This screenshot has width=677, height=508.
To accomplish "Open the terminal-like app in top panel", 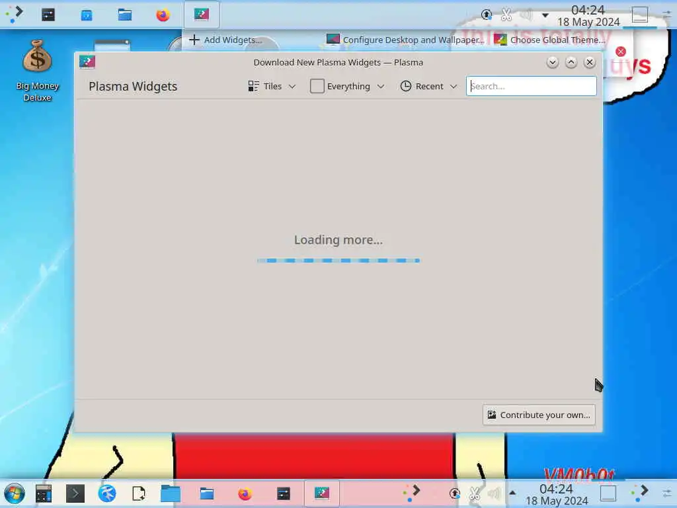I will tap(48, 15).
